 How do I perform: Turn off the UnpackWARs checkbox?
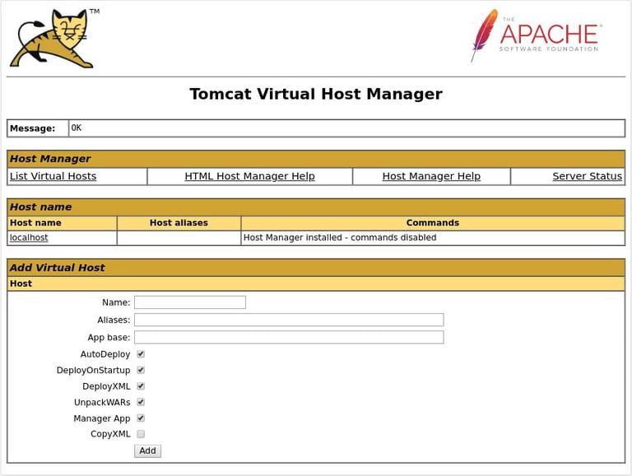141,402
